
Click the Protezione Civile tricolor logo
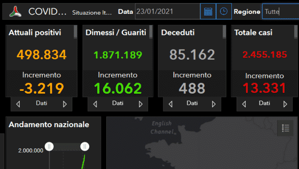(16, 11)
